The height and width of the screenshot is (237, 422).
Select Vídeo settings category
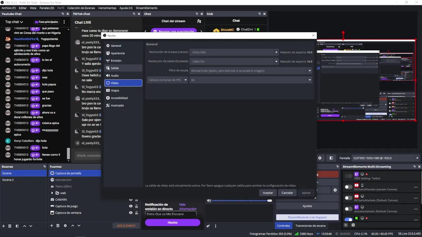123,83
